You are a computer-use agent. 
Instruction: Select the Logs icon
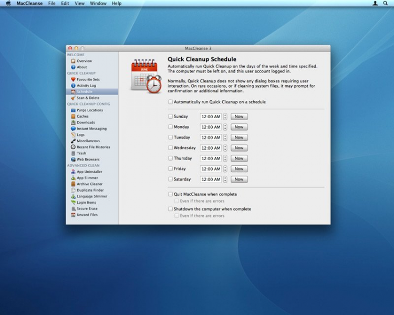click(73, 134)
